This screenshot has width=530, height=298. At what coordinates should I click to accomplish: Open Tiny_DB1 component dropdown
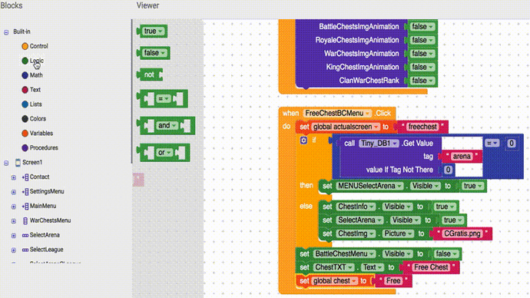379,144
